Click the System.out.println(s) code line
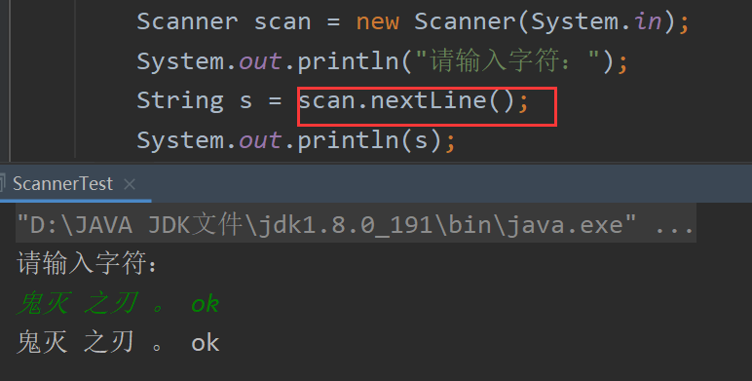This screenshot has width=752, height=381. [x=296, y=140]
